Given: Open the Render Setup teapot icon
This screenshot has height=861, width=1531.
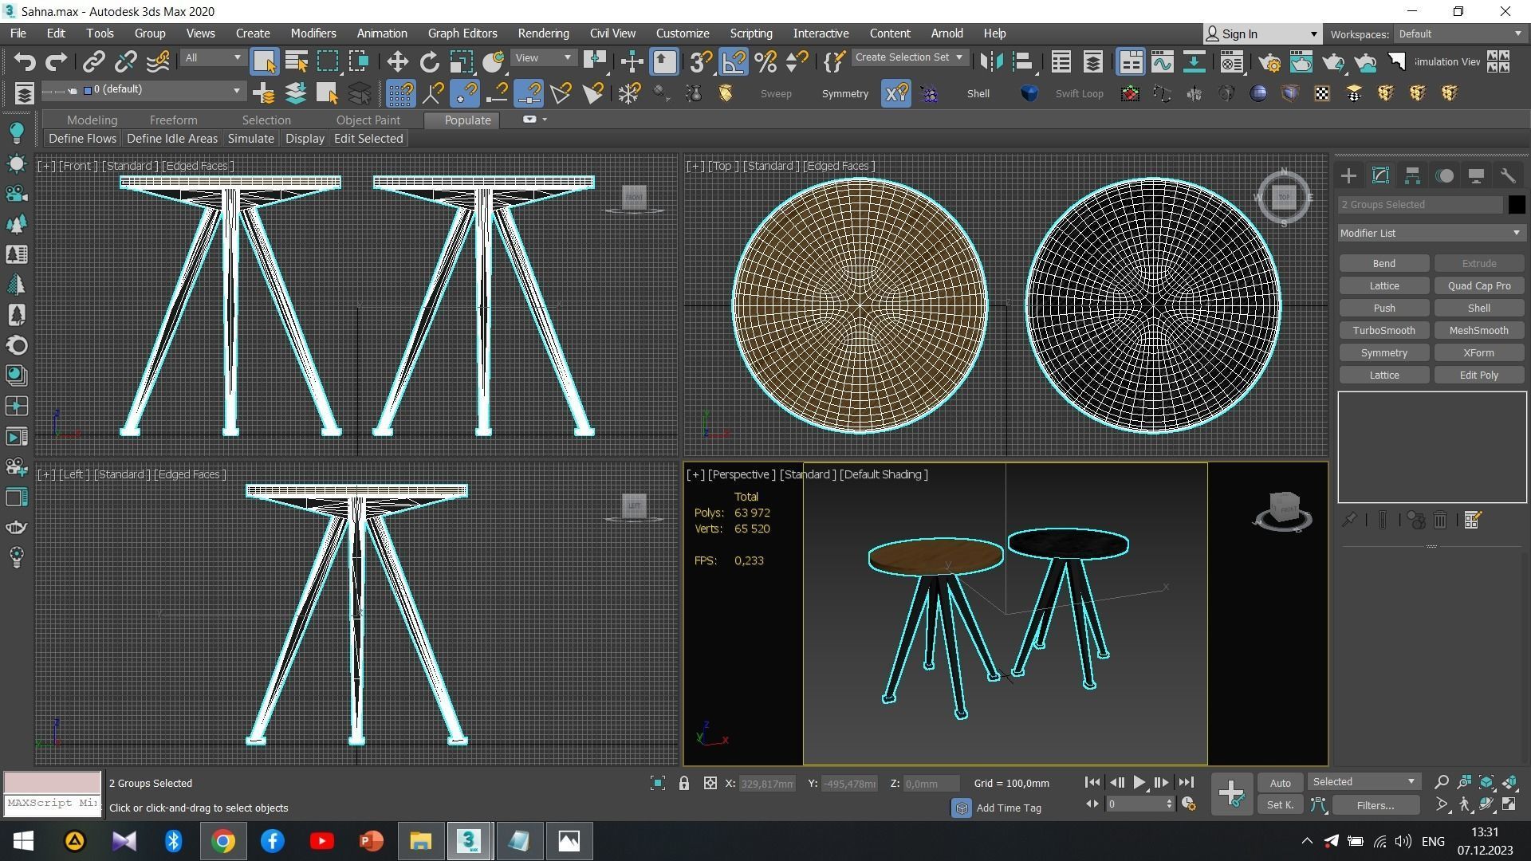Looking at the screenshot, I should [1269, 61].
